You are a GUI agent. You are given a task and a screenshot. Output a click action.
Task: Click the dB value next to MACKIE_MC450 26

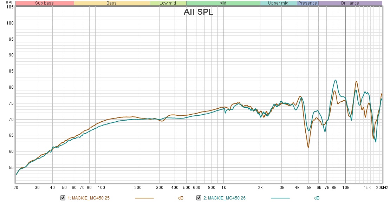317,198
